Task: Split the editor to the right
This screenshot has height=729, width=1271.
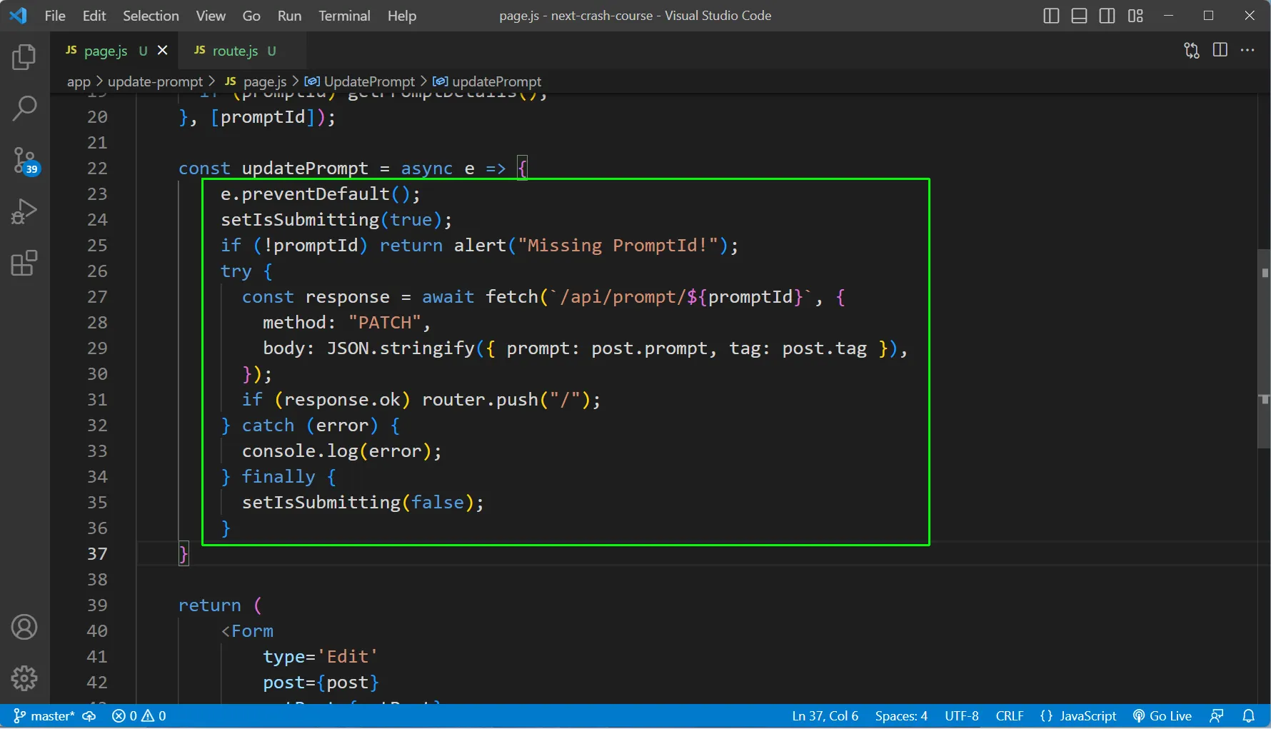Action: click(1220, 50)
